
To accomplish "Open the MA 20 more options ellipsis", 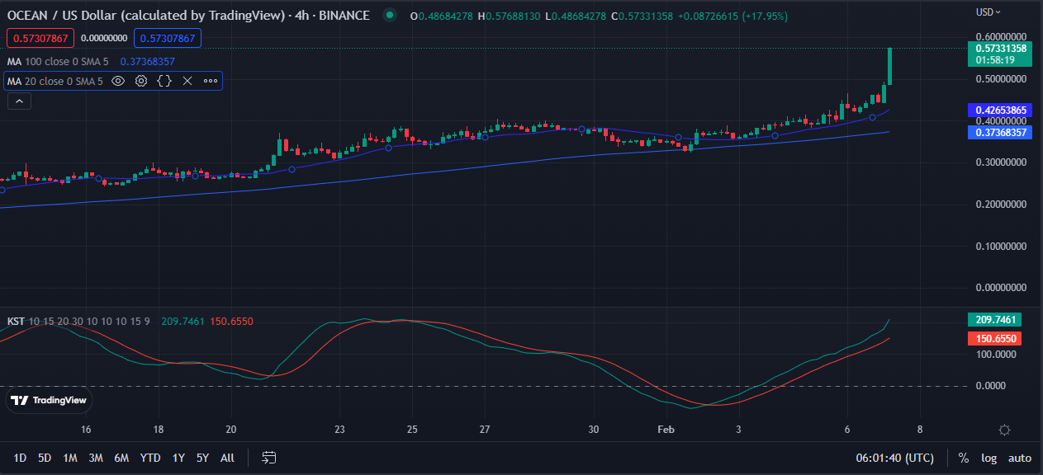I will (210, 81).
